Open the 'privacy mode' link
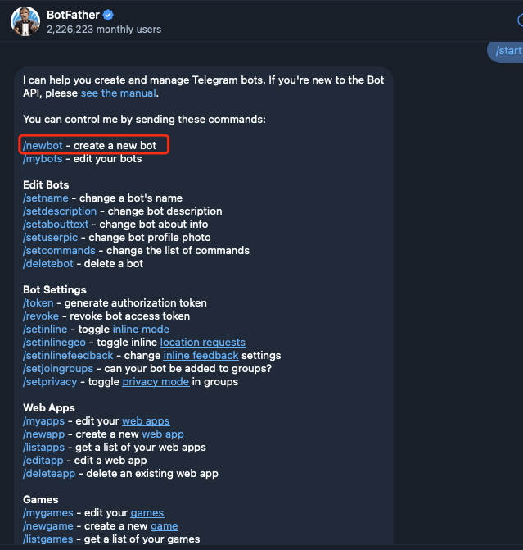The height and width of the screenshot is (550, 523). tap(156, 382)
